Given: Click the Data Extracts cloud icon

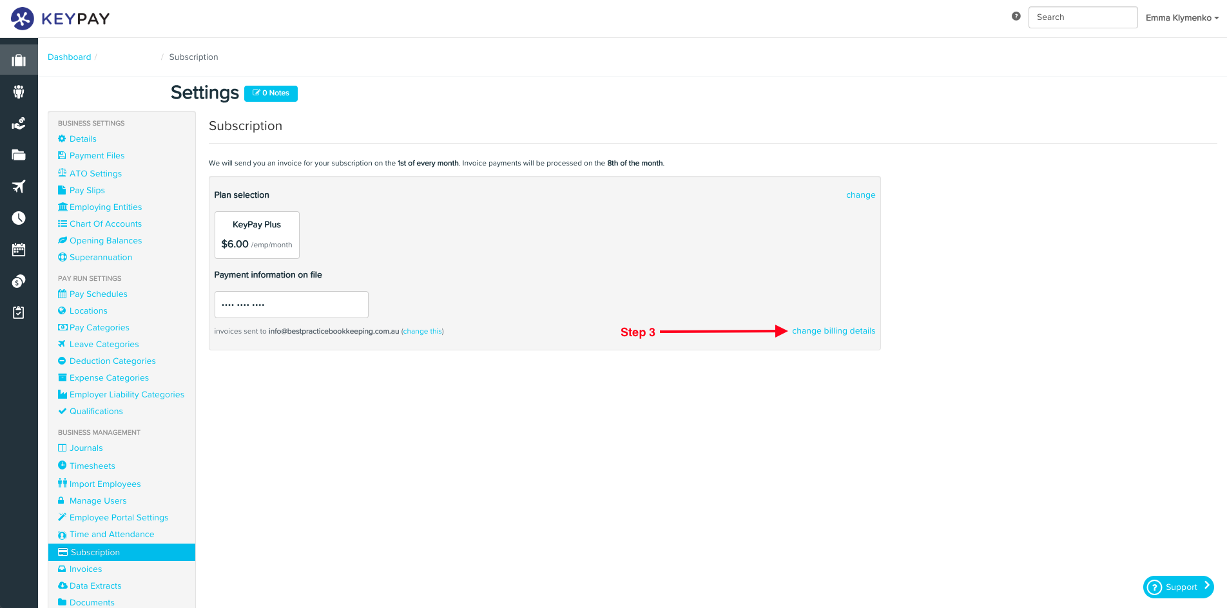Looking at the screenshot, I should tap(63, 585).
